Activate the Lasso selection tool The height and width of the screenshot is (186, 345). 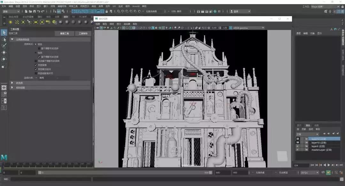coord(4,39)
